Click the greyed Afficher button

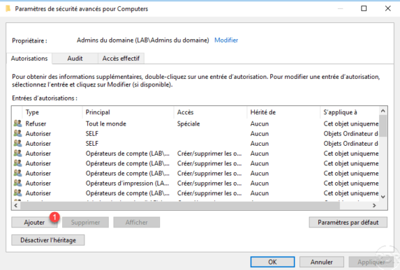click(x=136, y=222)
